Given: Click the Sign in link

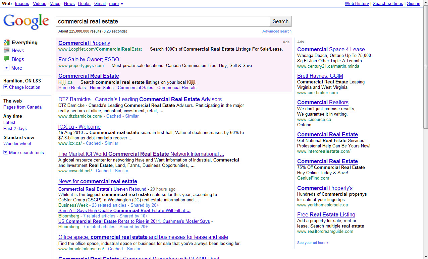Looking at the screenshot, I should click(414, 3).
